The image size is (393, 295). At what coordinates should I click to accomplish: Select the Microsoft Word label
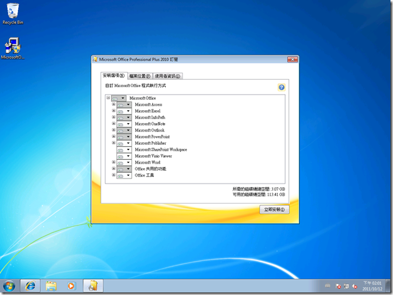click(x=147, y=162)
